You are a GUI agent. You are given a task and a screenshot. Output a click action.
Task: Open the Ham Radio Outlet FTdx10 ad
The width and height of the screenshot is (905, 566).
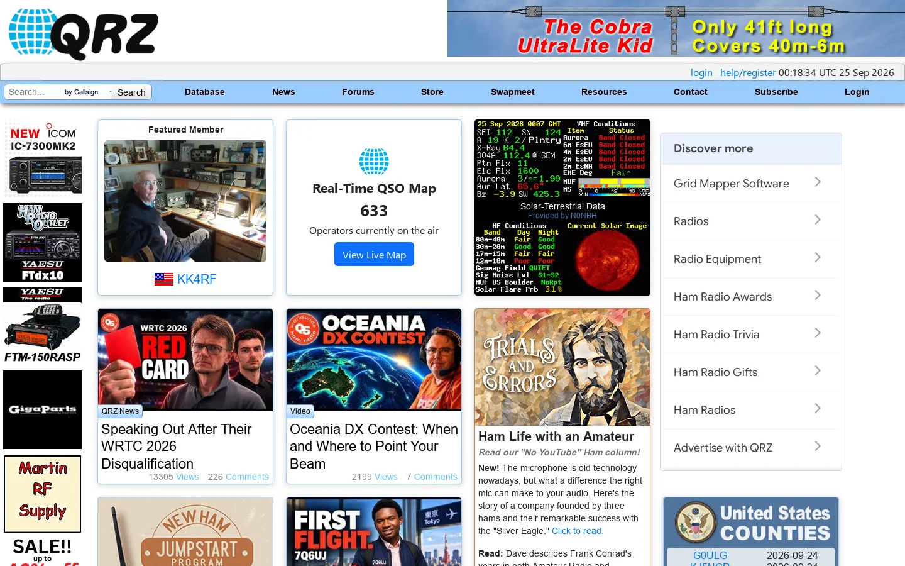[x=43, y=242]
